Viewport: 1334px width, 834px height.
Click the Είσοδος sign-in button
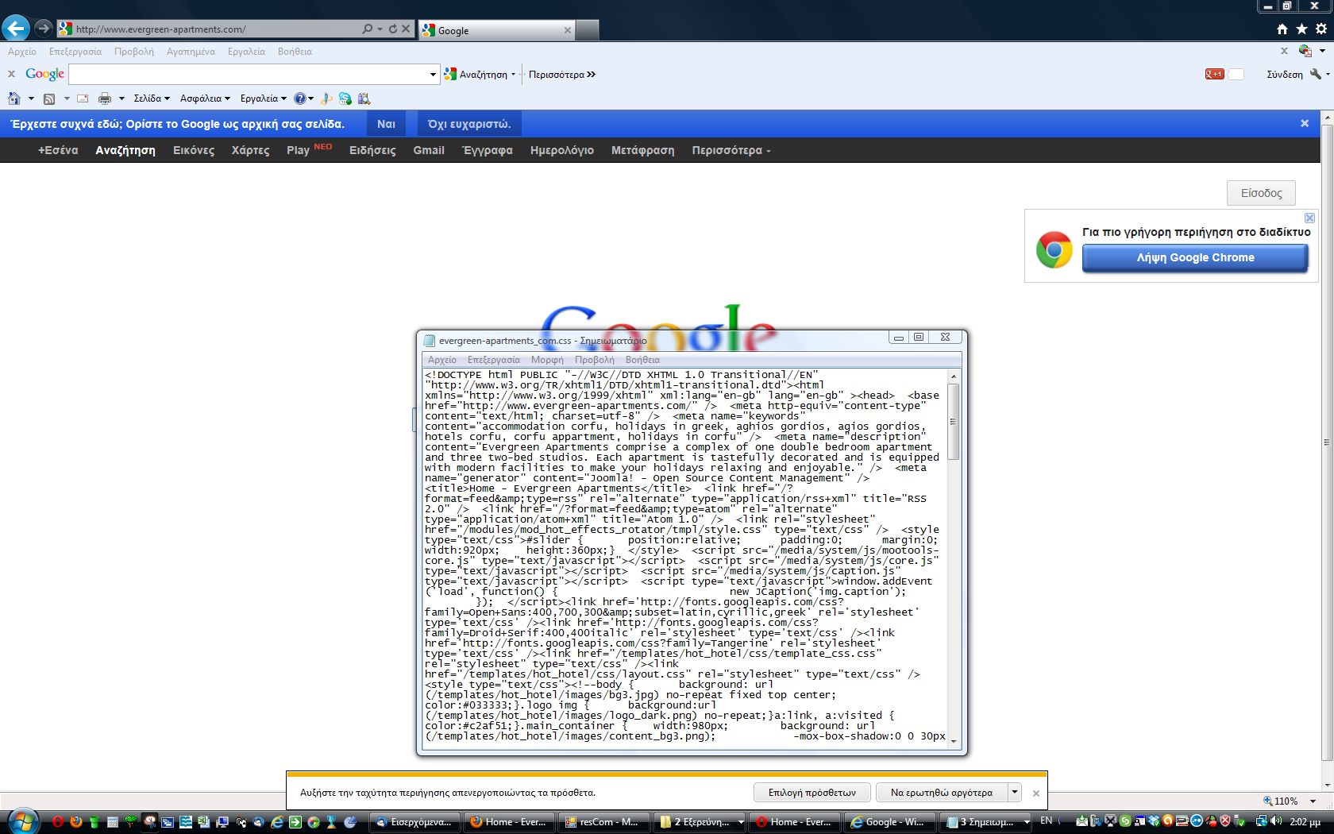click(1261, 193)
